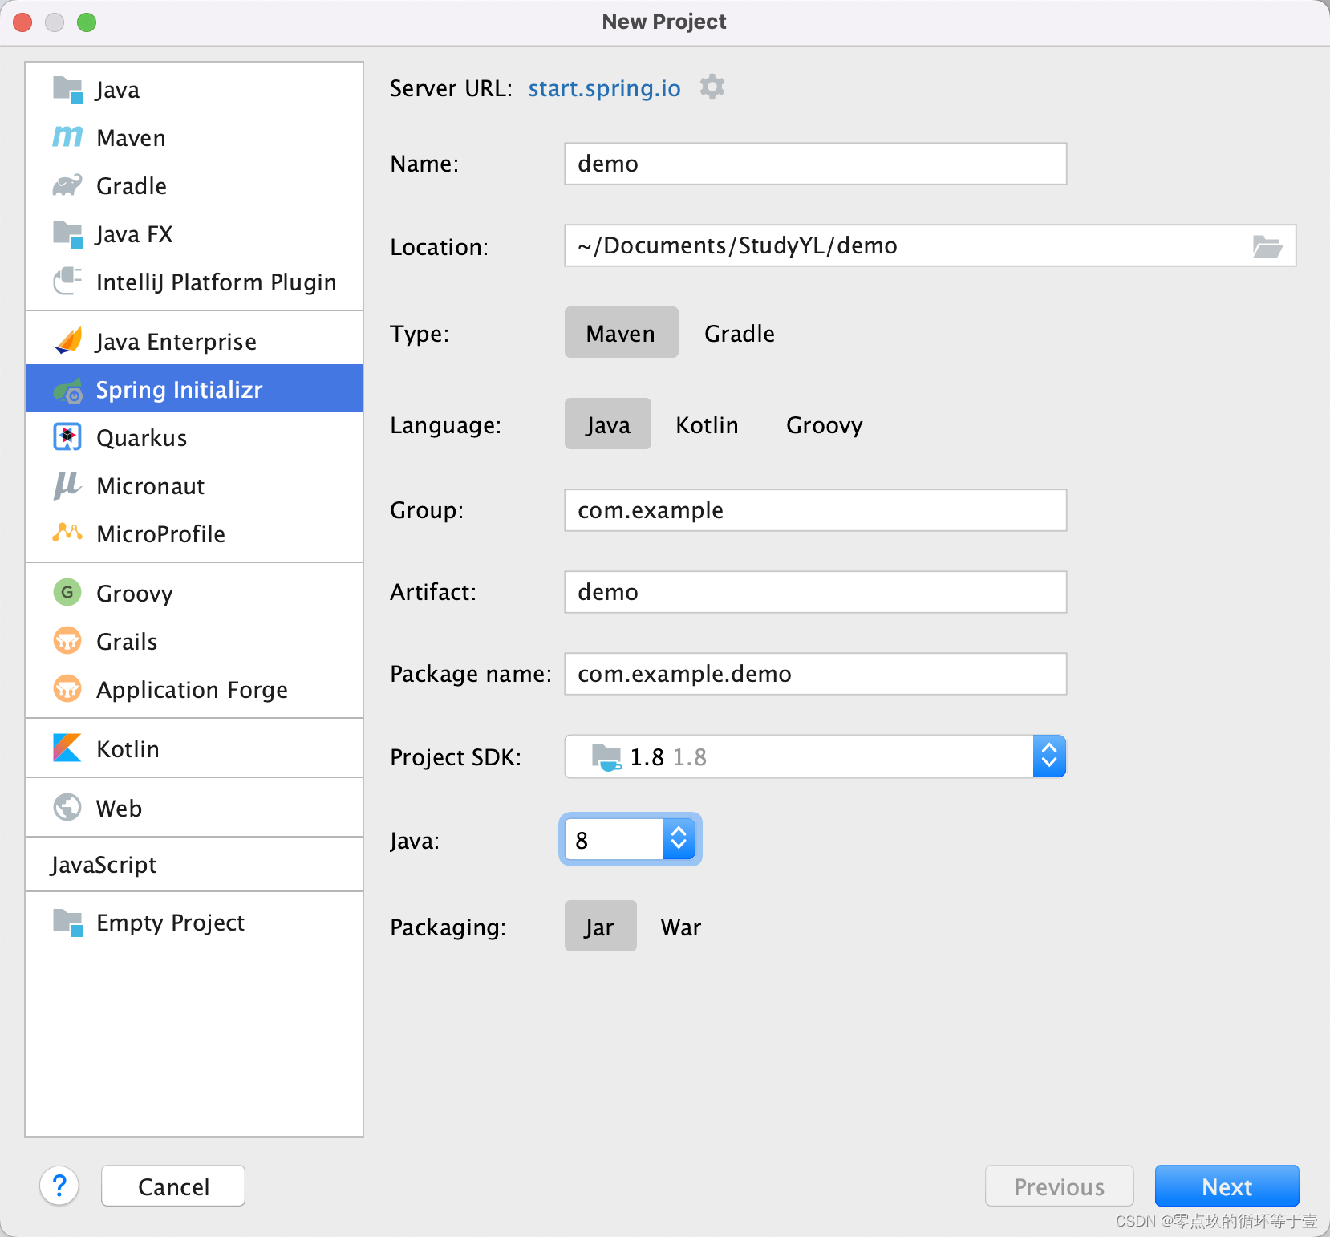Click the Java FX folder icon

pos(68,234)
